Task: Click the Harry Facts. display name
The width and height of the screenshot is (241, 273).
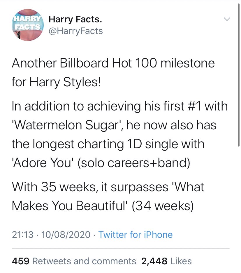Action: (x=75, y=19)
